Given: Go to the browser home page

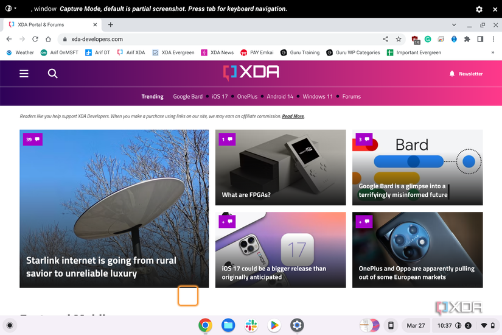Looking at the screenshot, I should point(48,39).
